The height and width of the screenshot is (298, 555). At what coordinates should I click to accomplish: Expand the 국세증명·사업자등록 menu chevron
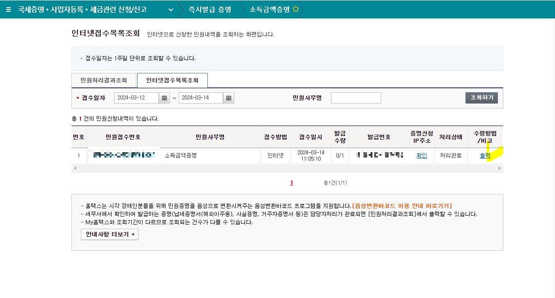[170, 9]
